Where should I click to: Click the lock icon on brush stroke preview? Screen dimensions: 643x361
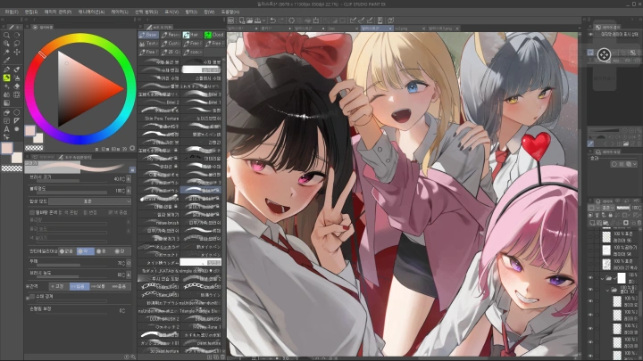tap(132, 169)
